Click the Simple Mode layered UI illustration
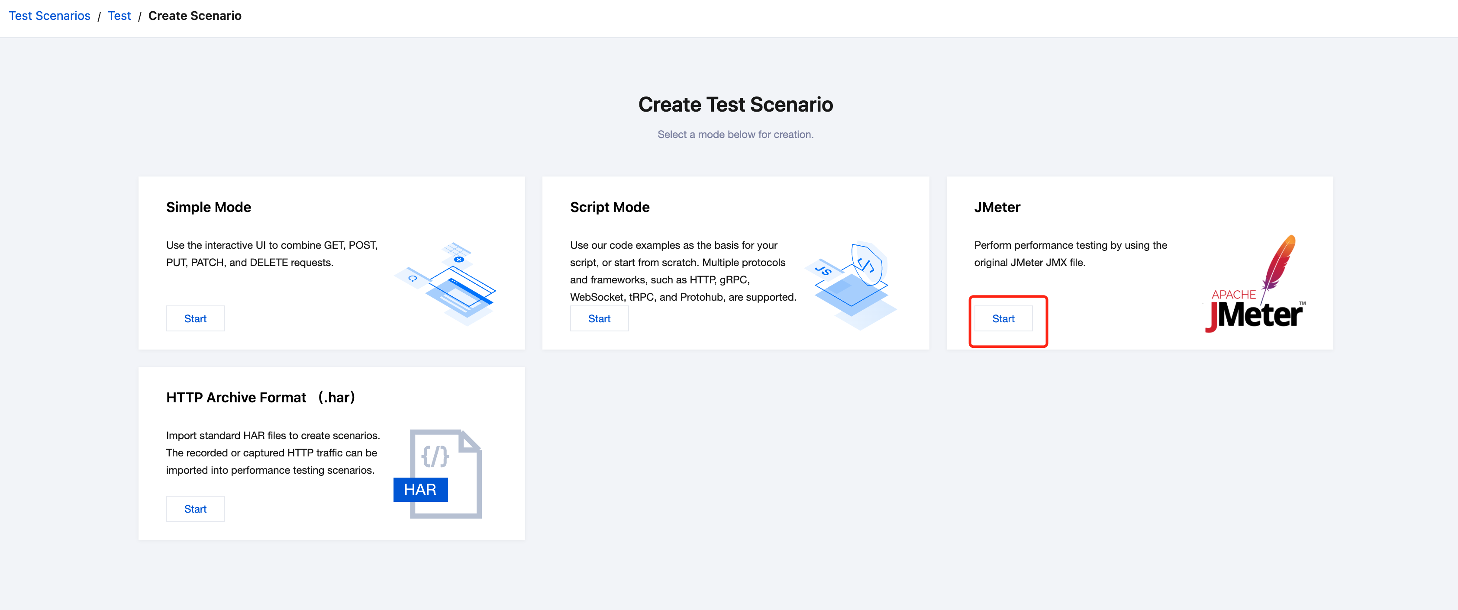Viewport: 1458px width, 610px height. 445,283
